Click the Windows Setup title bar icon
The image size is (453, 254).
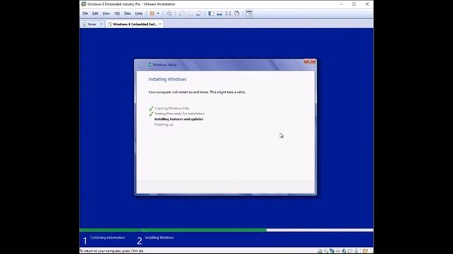tap(149, 65)
